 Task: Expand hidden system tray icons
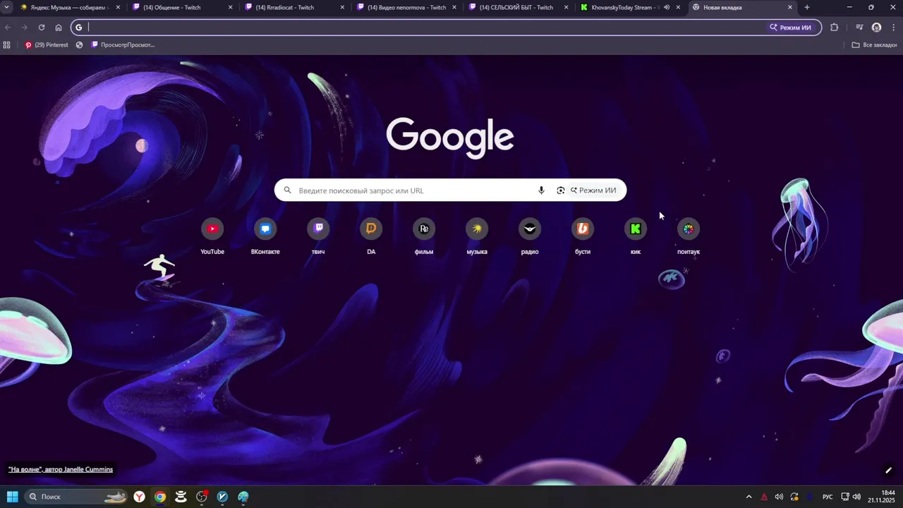749,497
